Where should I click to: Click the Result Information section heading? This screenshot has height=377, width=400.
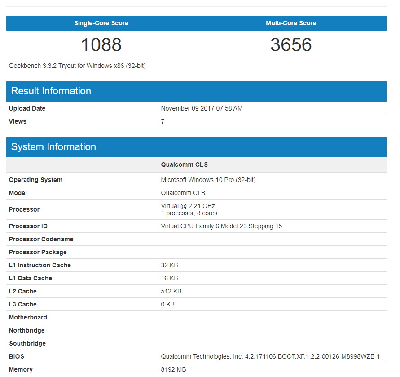click(x=51, y=91)
